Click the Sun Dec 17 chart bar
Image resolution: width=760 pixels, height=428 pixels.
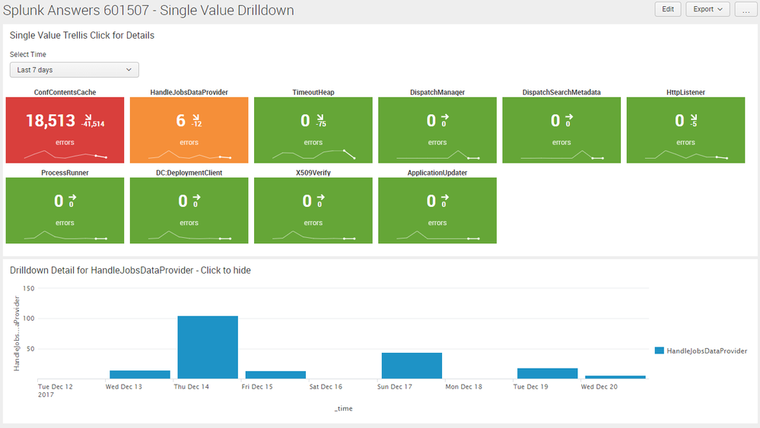412,366
